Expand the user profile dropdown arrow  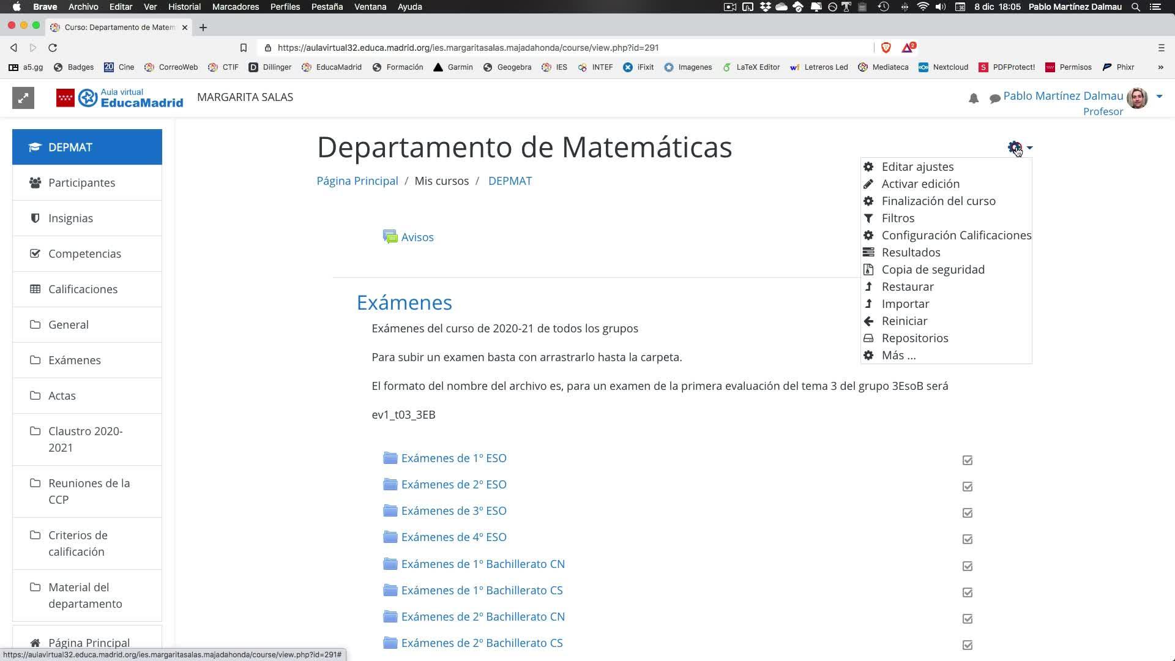[1158, 96]
